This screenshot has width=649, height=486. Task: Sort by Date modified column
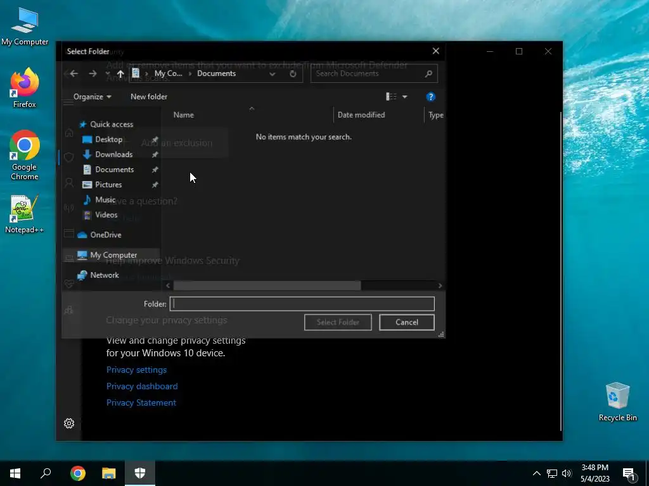coord(361,115)
